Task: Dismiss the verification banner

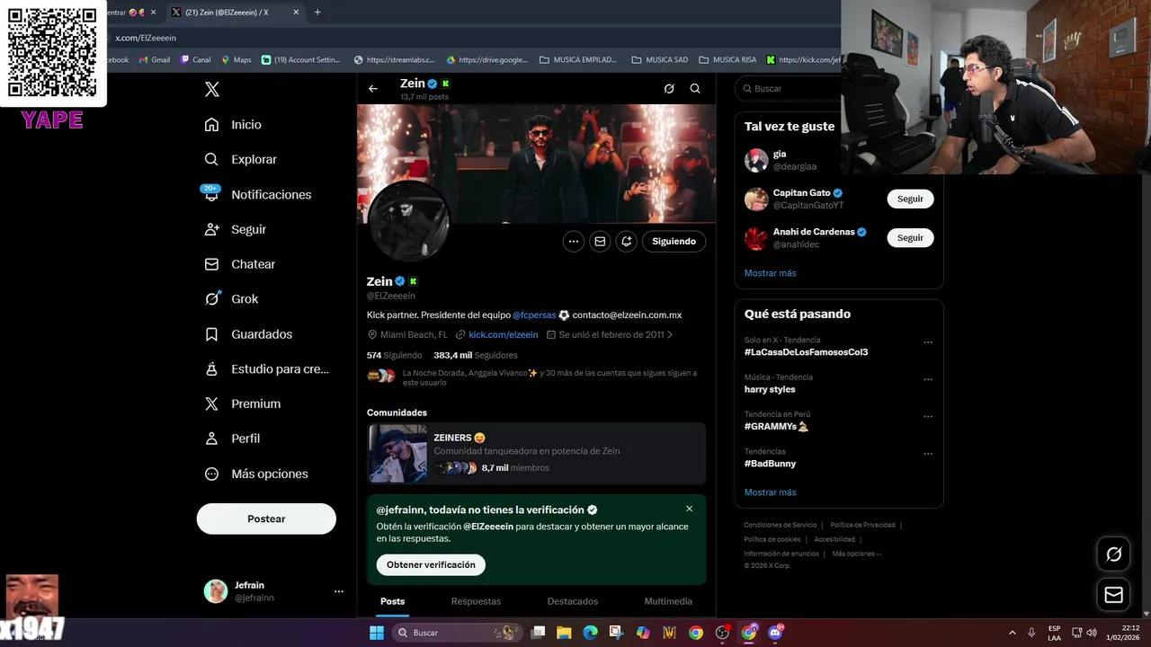Action: tap(690, 509)
